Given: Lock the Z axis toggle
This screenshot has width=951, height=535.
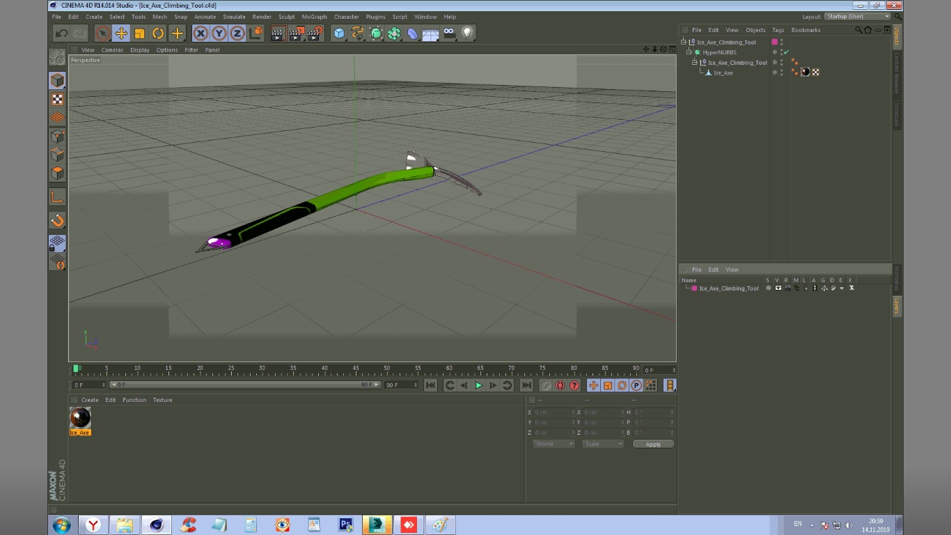Looking at the screenshot, I should tap(237, 33).
